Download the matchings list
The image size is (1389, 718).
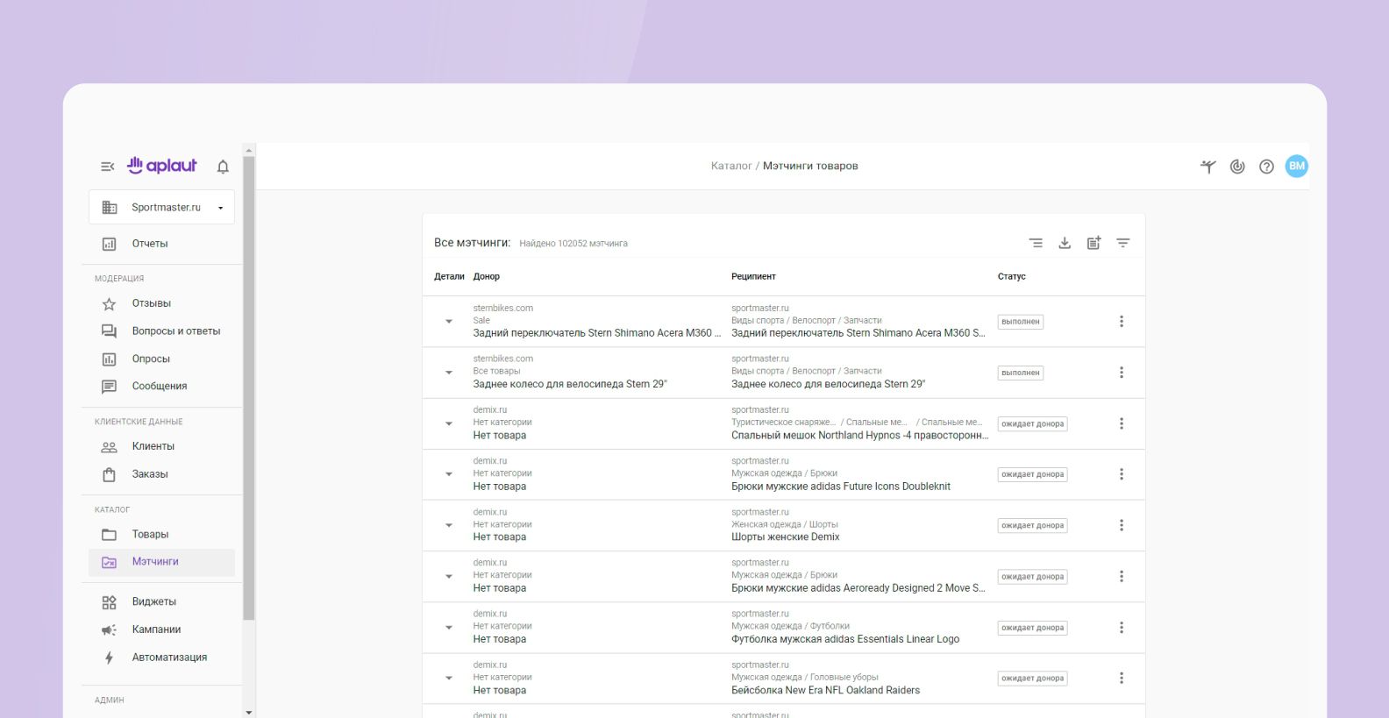pyautogui.click(x=1065, y=243)
